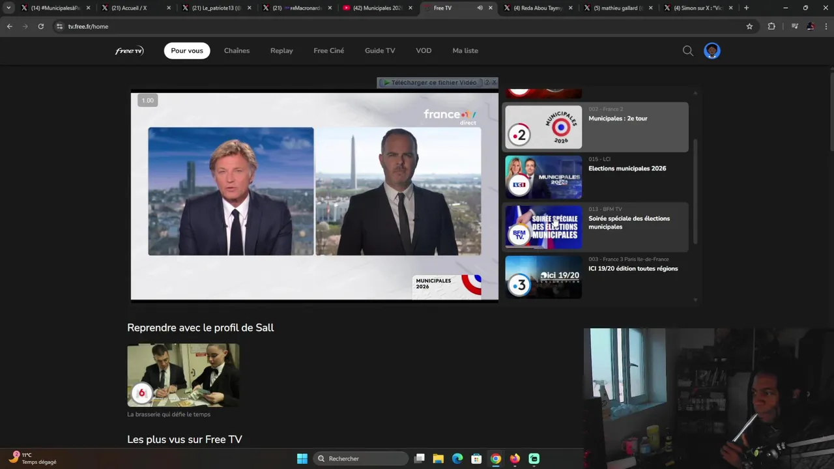This screenshot has width=834, height=469.
Task: View site information icon in address bar
Action: tap(59, 26)
